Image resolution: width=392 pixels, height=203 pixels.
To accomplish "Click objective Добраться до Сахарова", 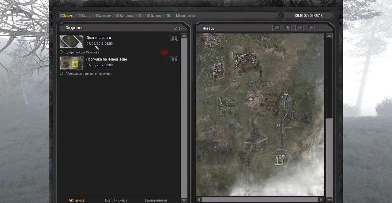I will click(x=82, y=52).
